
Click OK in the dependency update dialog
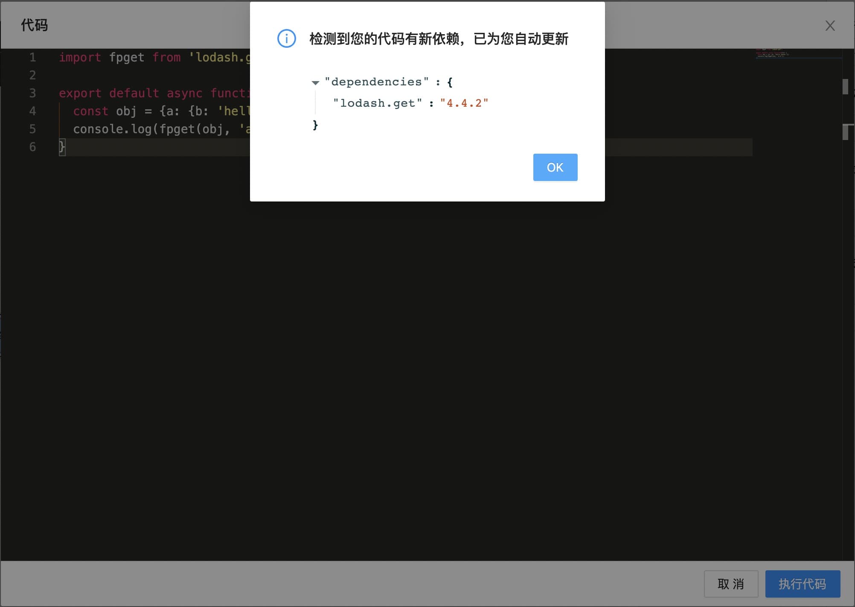[555, 167]
